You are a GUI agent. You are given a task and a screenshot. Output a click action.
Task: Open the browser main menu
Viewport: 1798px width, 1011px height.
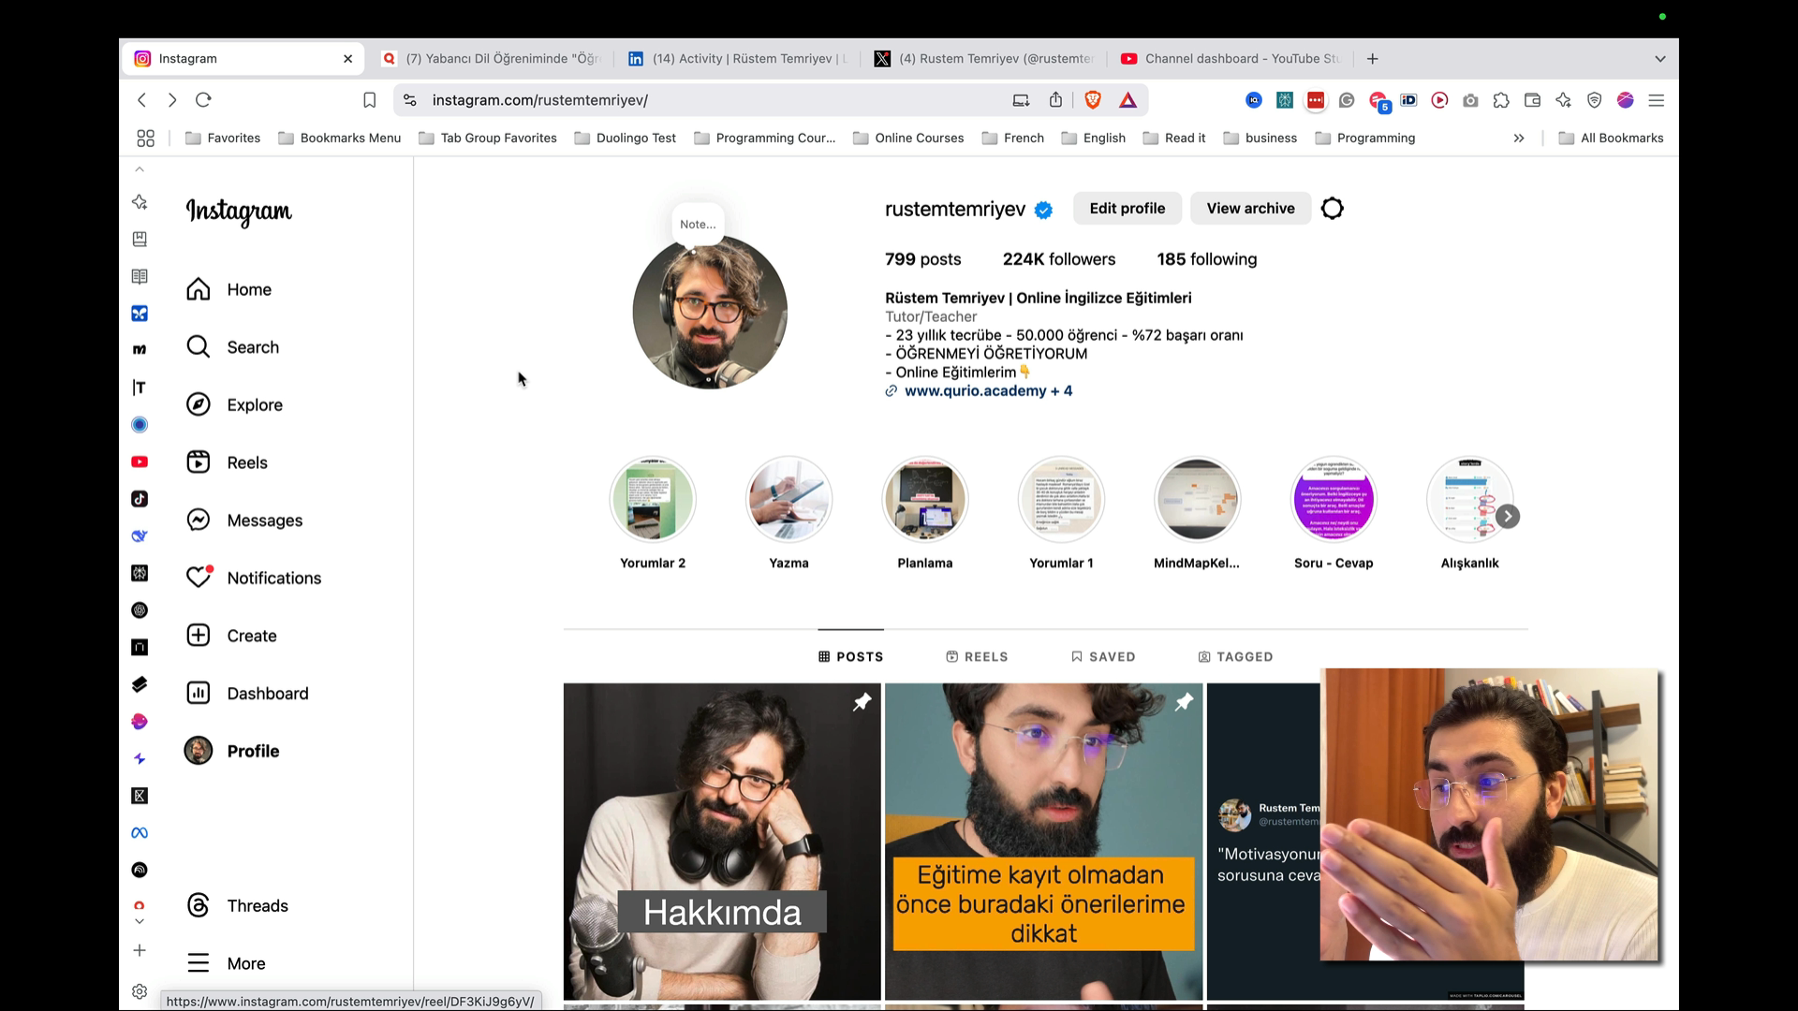[1657, 100]
